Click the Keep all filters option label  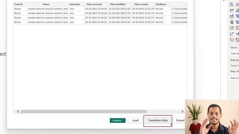click(x=235, y=71)
